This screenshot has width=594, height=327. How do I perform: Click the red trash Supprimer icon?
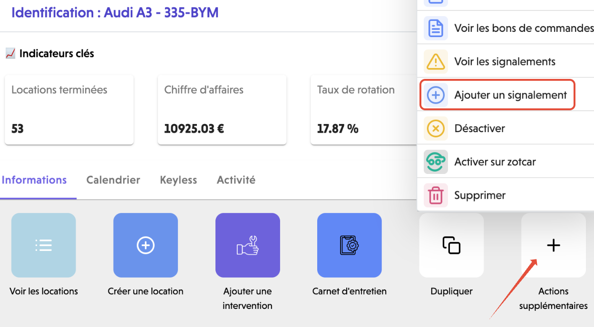tap(436, 195)
